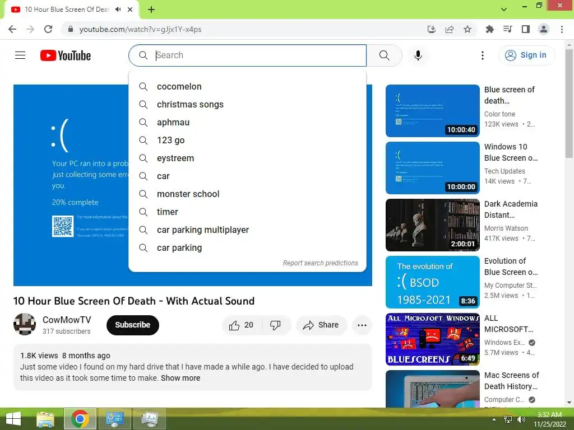
Task: Show hidden tray icons arrow
Action: [494, 419]
